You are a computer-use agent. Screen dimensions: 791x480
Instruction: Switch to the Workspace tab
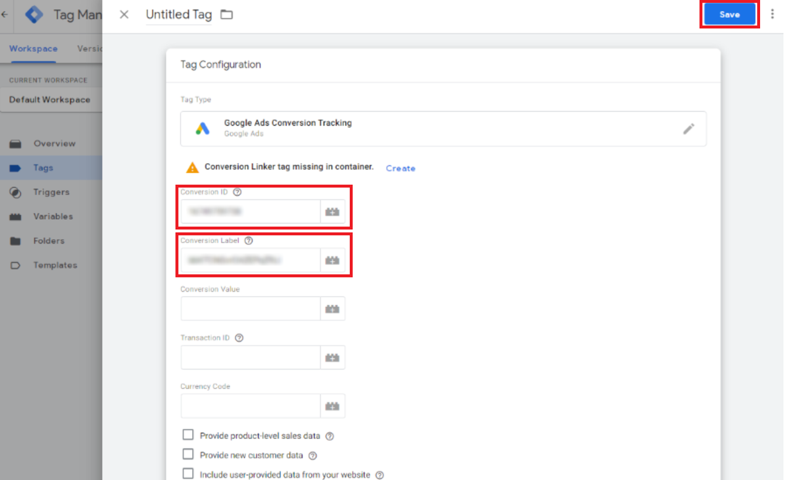tap(33, 49)
